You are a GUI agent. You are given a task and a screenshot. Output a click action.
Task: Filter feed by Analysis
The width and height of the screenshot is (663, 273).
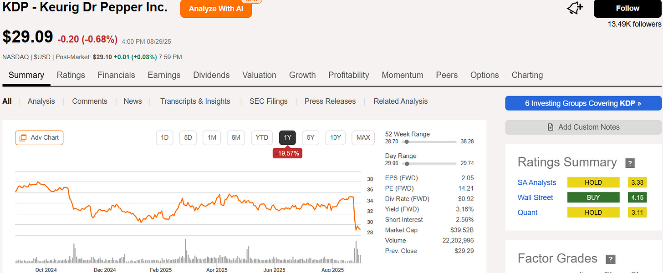41,101
